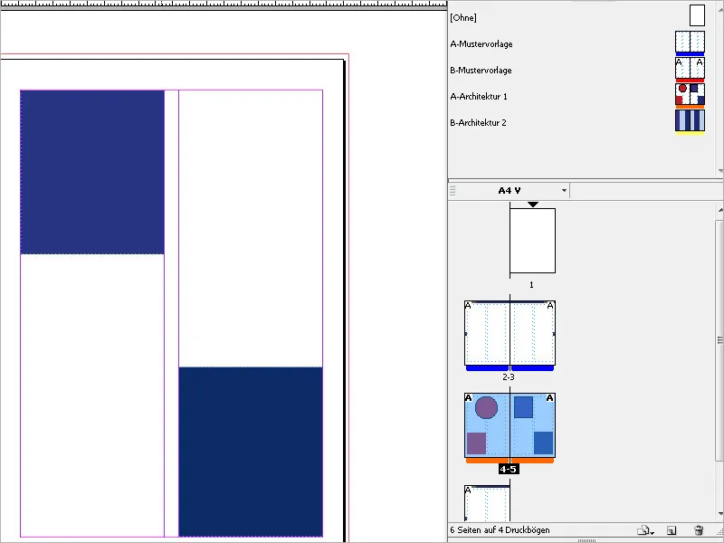Click the horizontal ruler above the document

coord(224,5)
